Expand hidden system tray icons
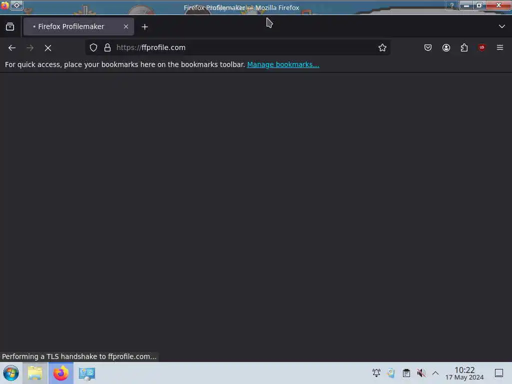Image resolution: width=512 pixels, height=384 pixels. point(435,373)
